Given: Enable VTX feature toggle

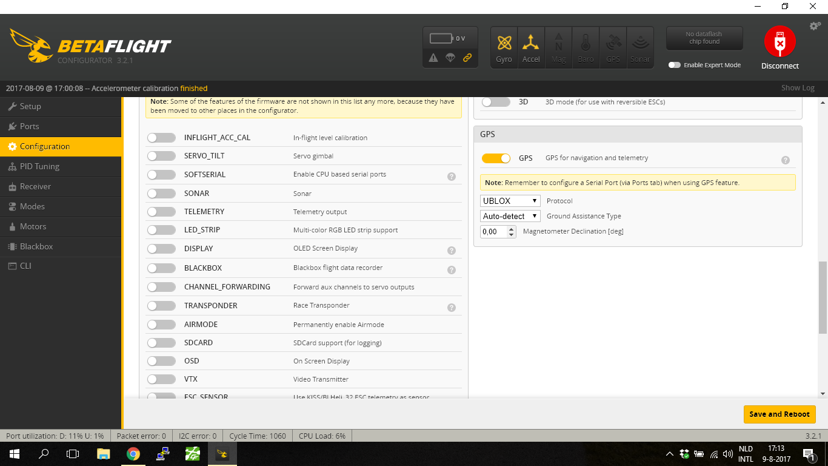Looking at the screenshot, I should tap(161, 379).
